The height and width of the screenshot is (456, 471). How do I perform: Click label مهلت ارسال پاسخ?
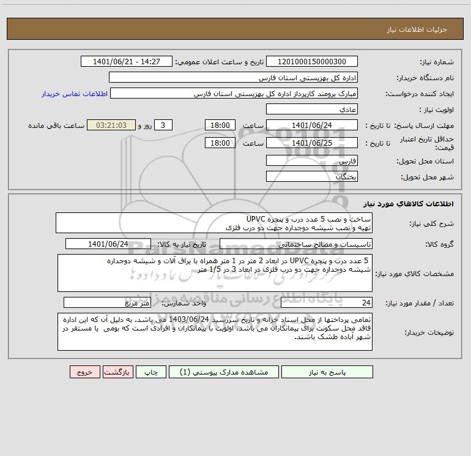pos(423,125)
